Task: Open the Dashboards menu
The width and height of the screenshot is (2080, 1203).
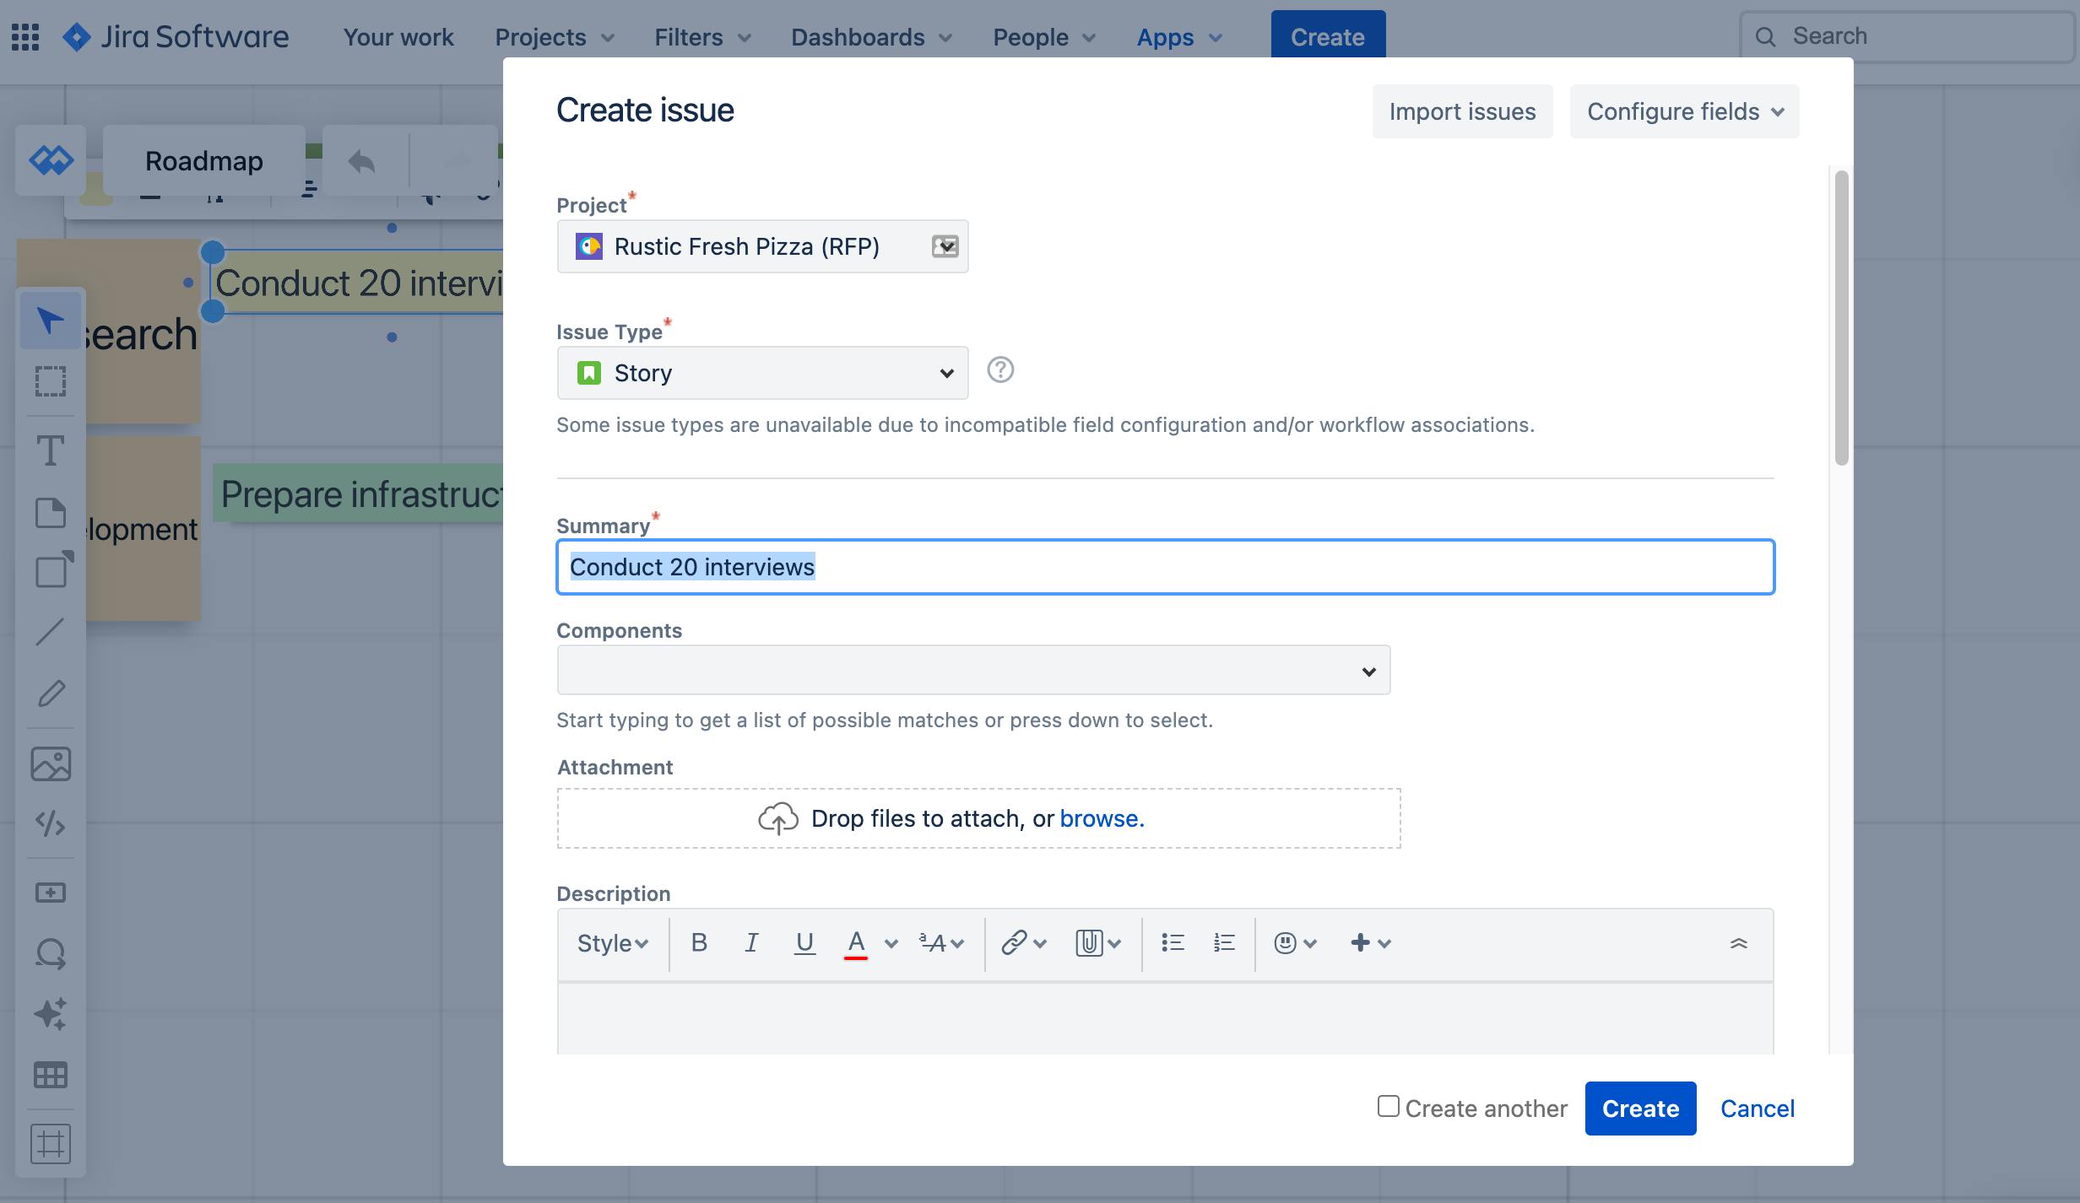Action: (872, 37)
